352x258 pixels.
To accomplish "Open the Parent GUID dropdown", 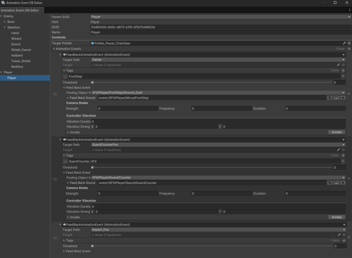I will point(218,16).
